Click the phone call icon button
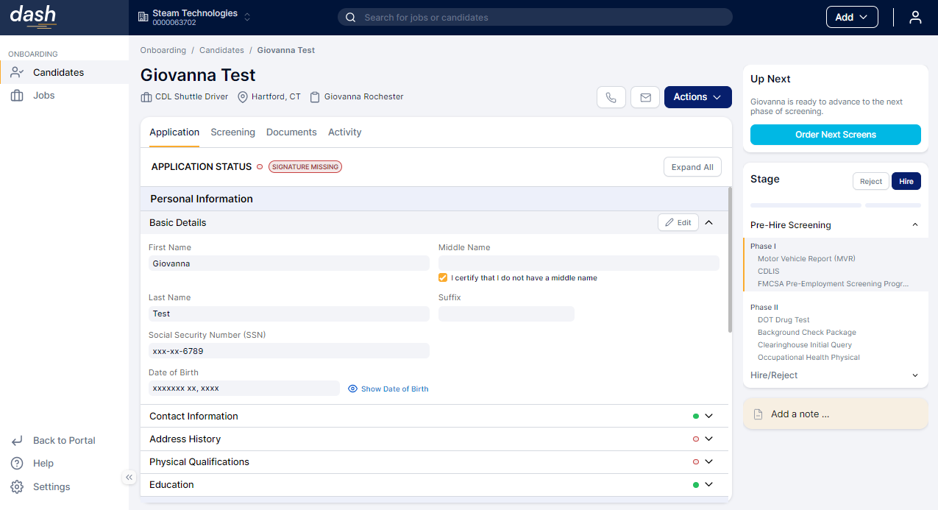Image resolution: width=938 pixels, height=510 pixels. (611, 97)
